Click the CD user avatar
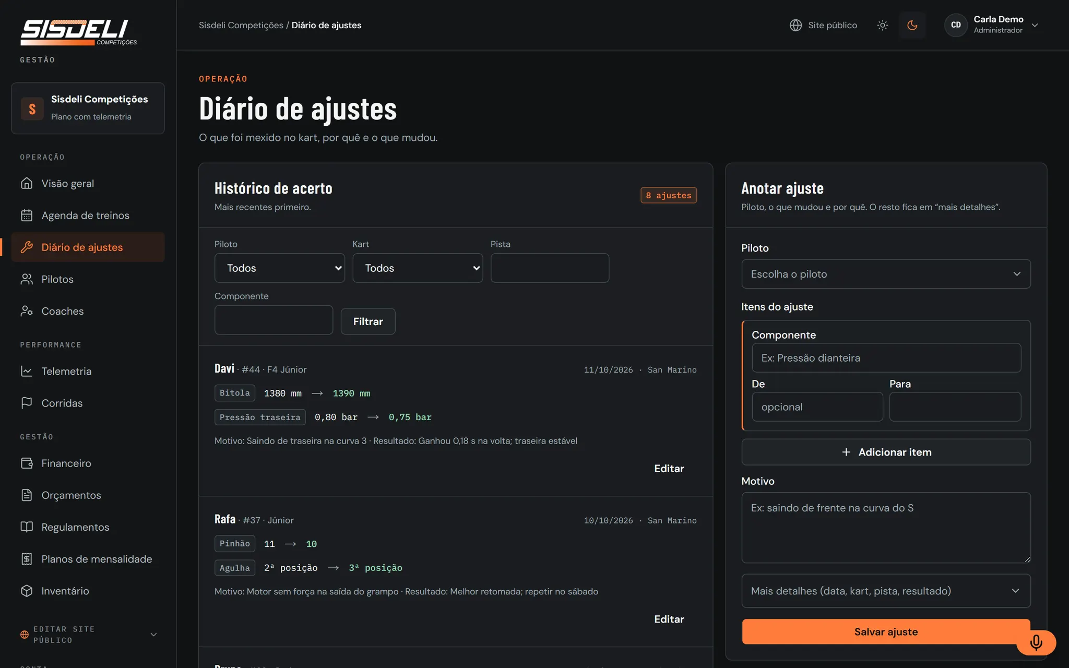Image resolution: width=1069 pixels, height=668 pixels. tap(956, 25)
